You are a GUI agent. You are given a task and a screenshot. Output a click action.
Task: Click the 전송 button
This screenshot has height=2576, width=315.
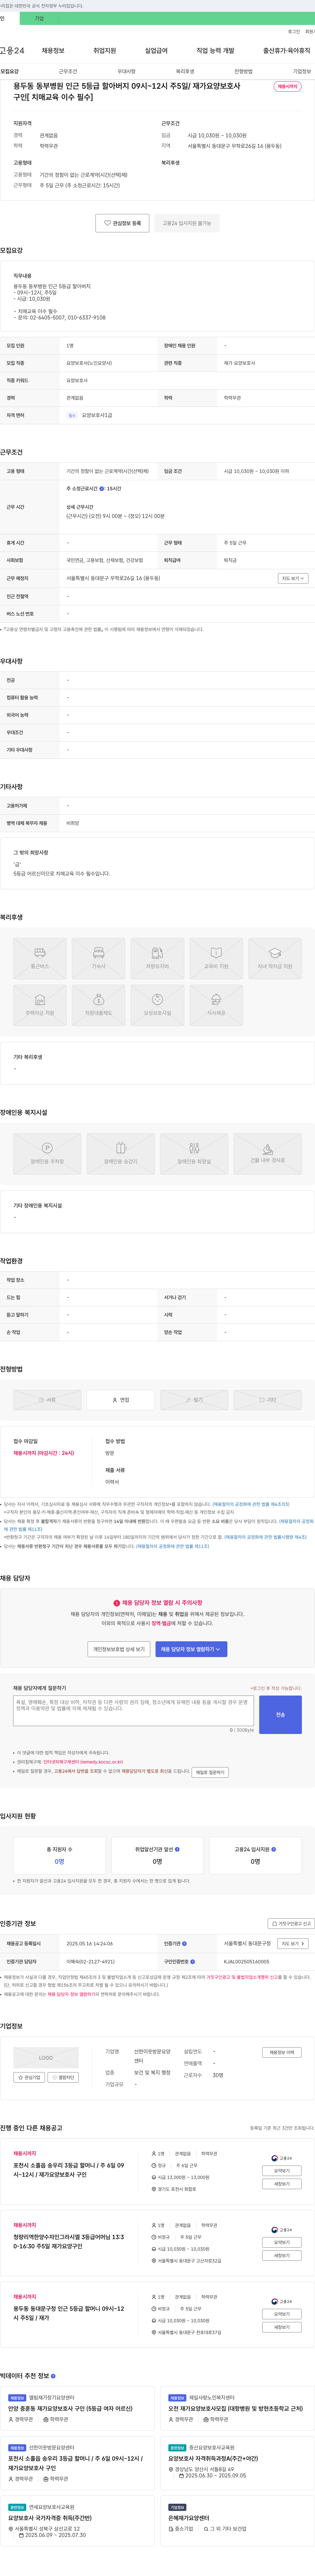click(280, 1715)
